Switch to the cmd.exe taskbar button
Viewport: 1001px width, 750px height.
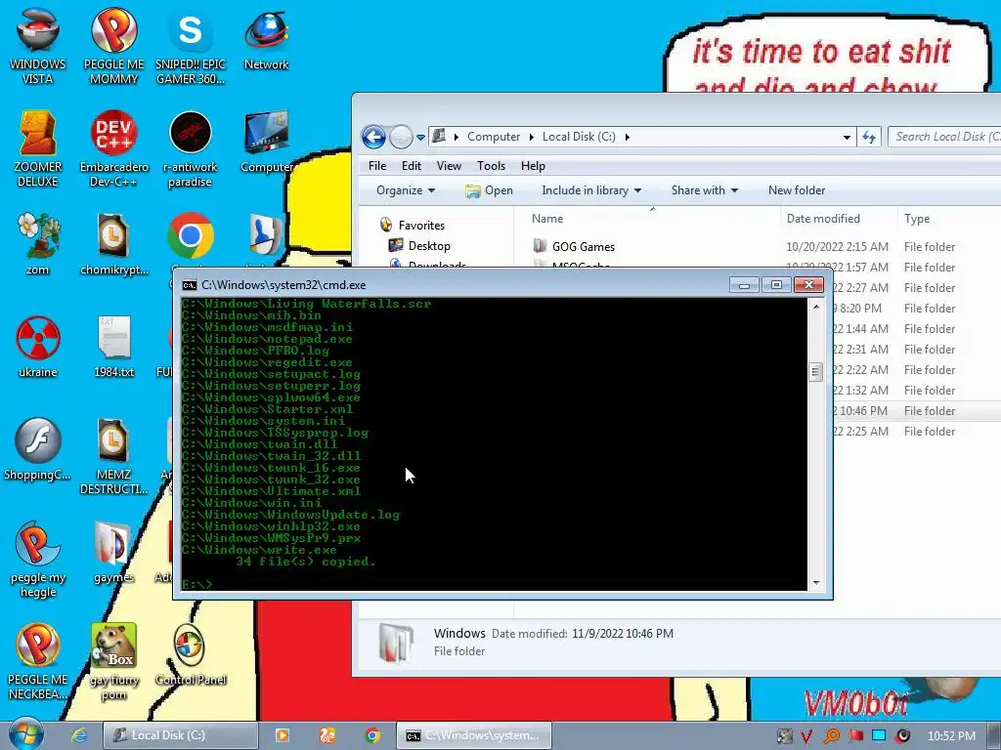474,735
